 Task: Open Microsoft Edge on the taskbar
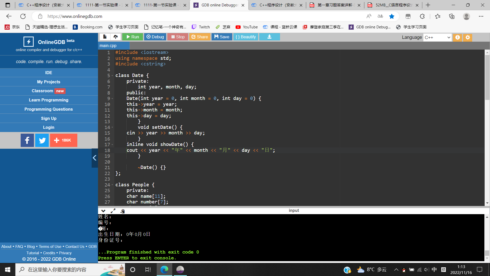[x=164, y=269]
